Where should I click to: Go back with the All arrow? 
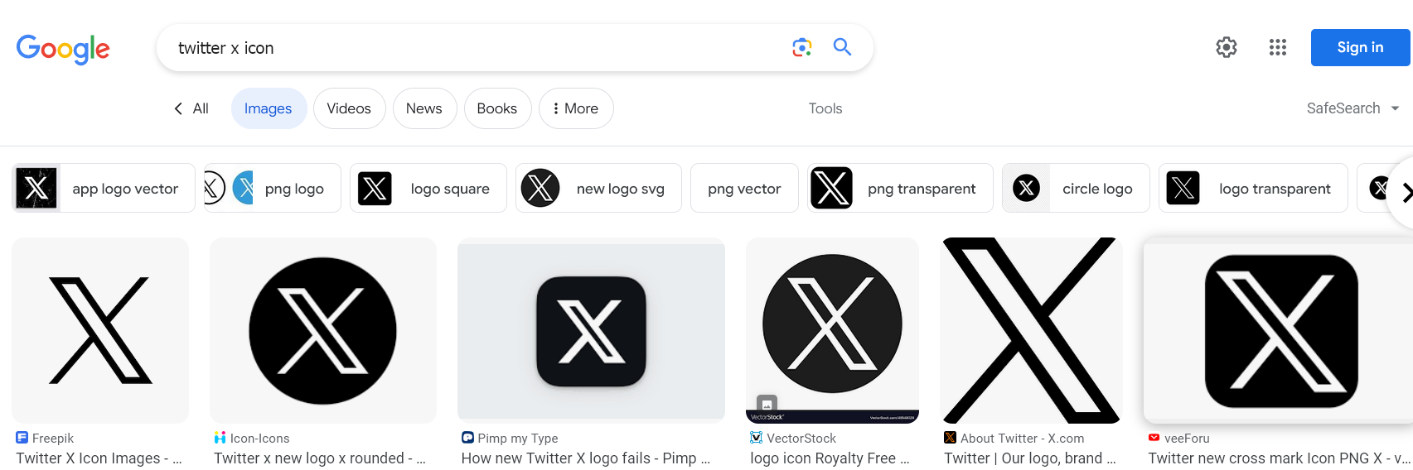coord(191,108)
